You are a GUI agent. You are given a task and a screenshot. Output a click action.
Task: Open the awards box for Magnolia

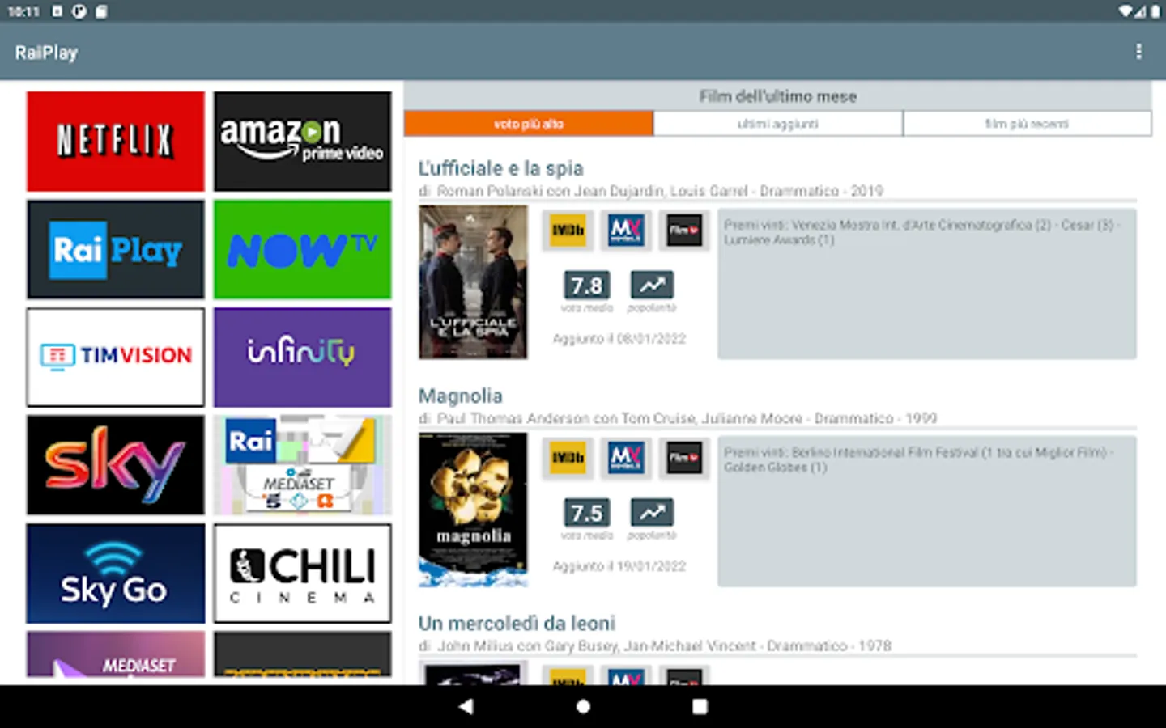[x=927, y=511]
